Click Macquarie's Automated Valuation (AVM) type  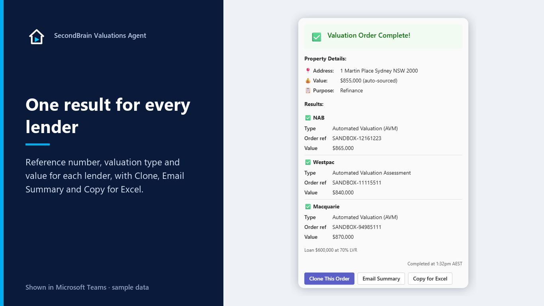tap(365, 218)
